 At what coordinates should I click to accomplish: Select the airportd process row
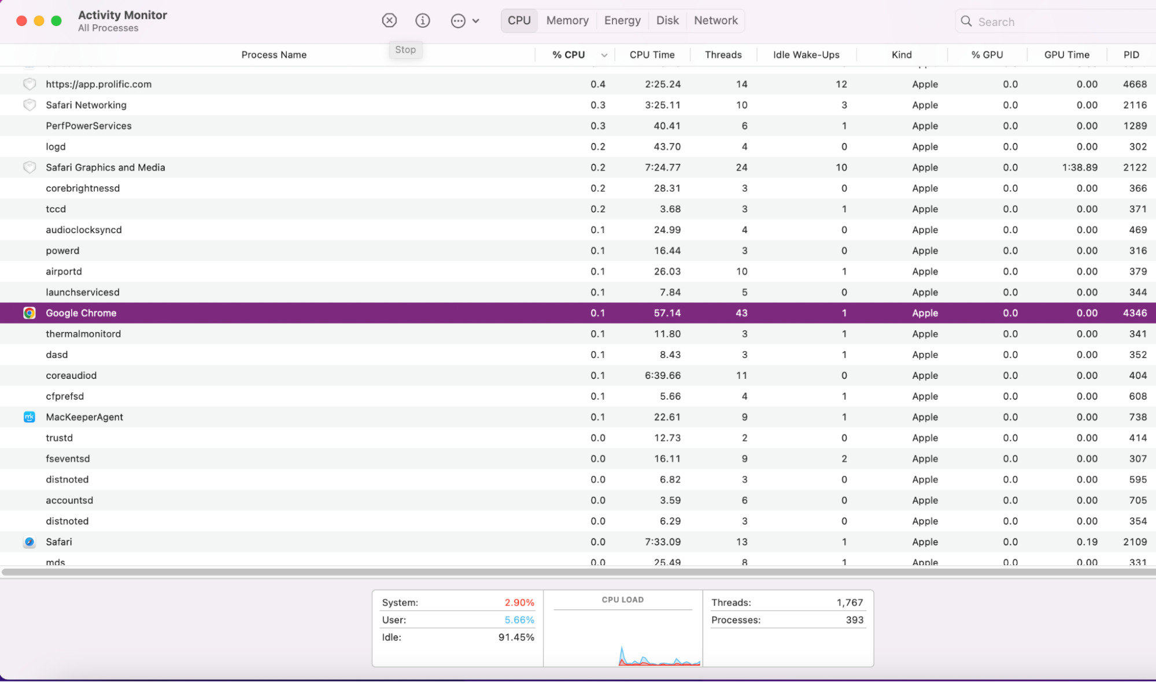pos(578,271)
